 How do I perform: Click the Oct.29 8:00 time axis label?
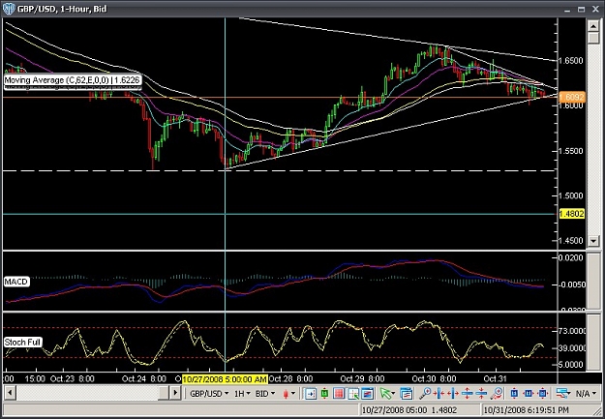[362, 379]
